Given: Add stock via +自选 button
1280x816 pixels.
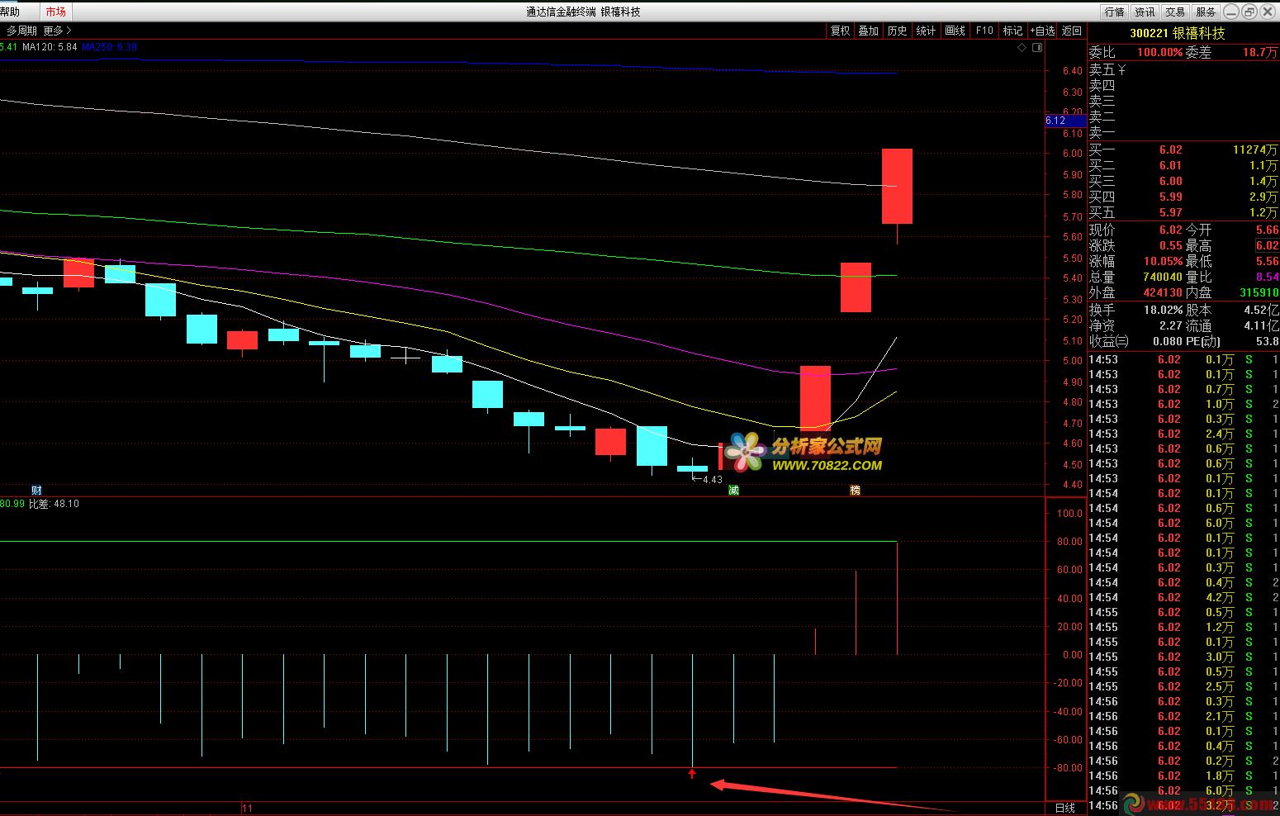Looking at the screenshot, I should [x=1043, y=31].
